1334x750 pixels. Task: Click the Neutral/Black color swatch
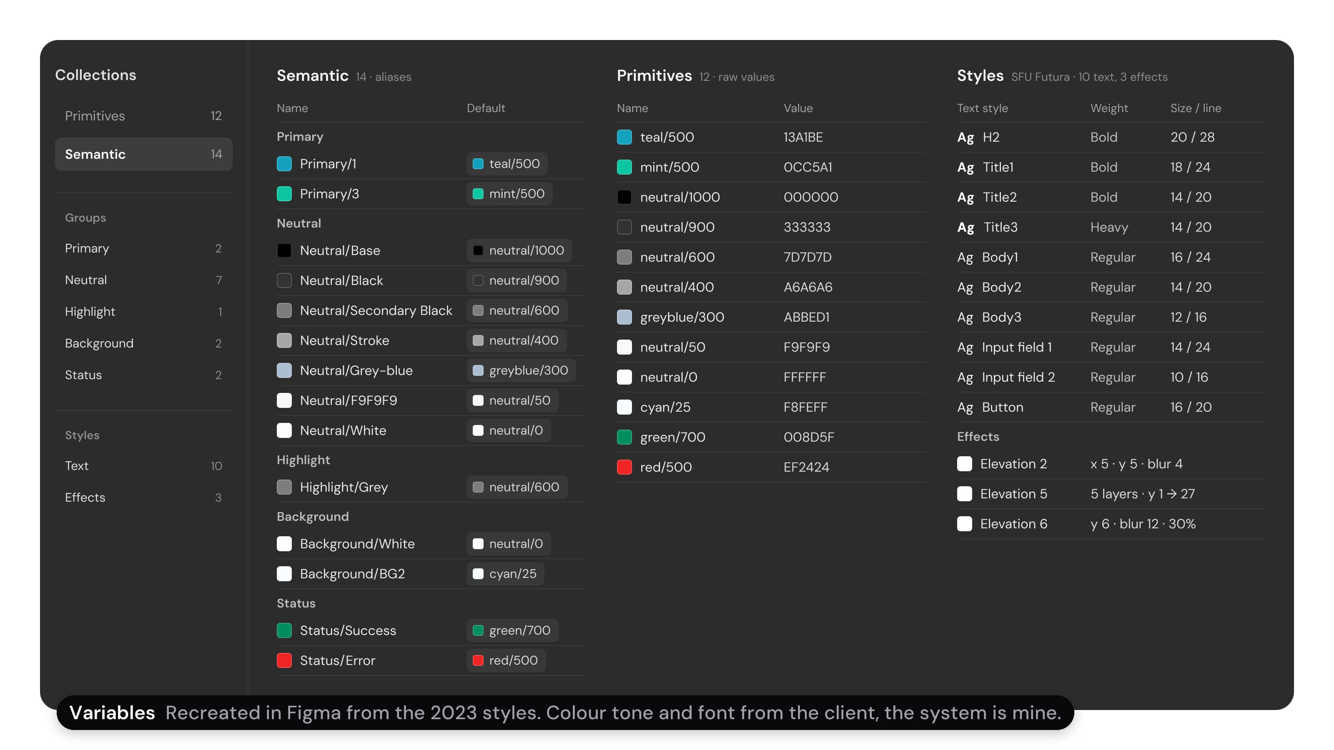point(284,280)
